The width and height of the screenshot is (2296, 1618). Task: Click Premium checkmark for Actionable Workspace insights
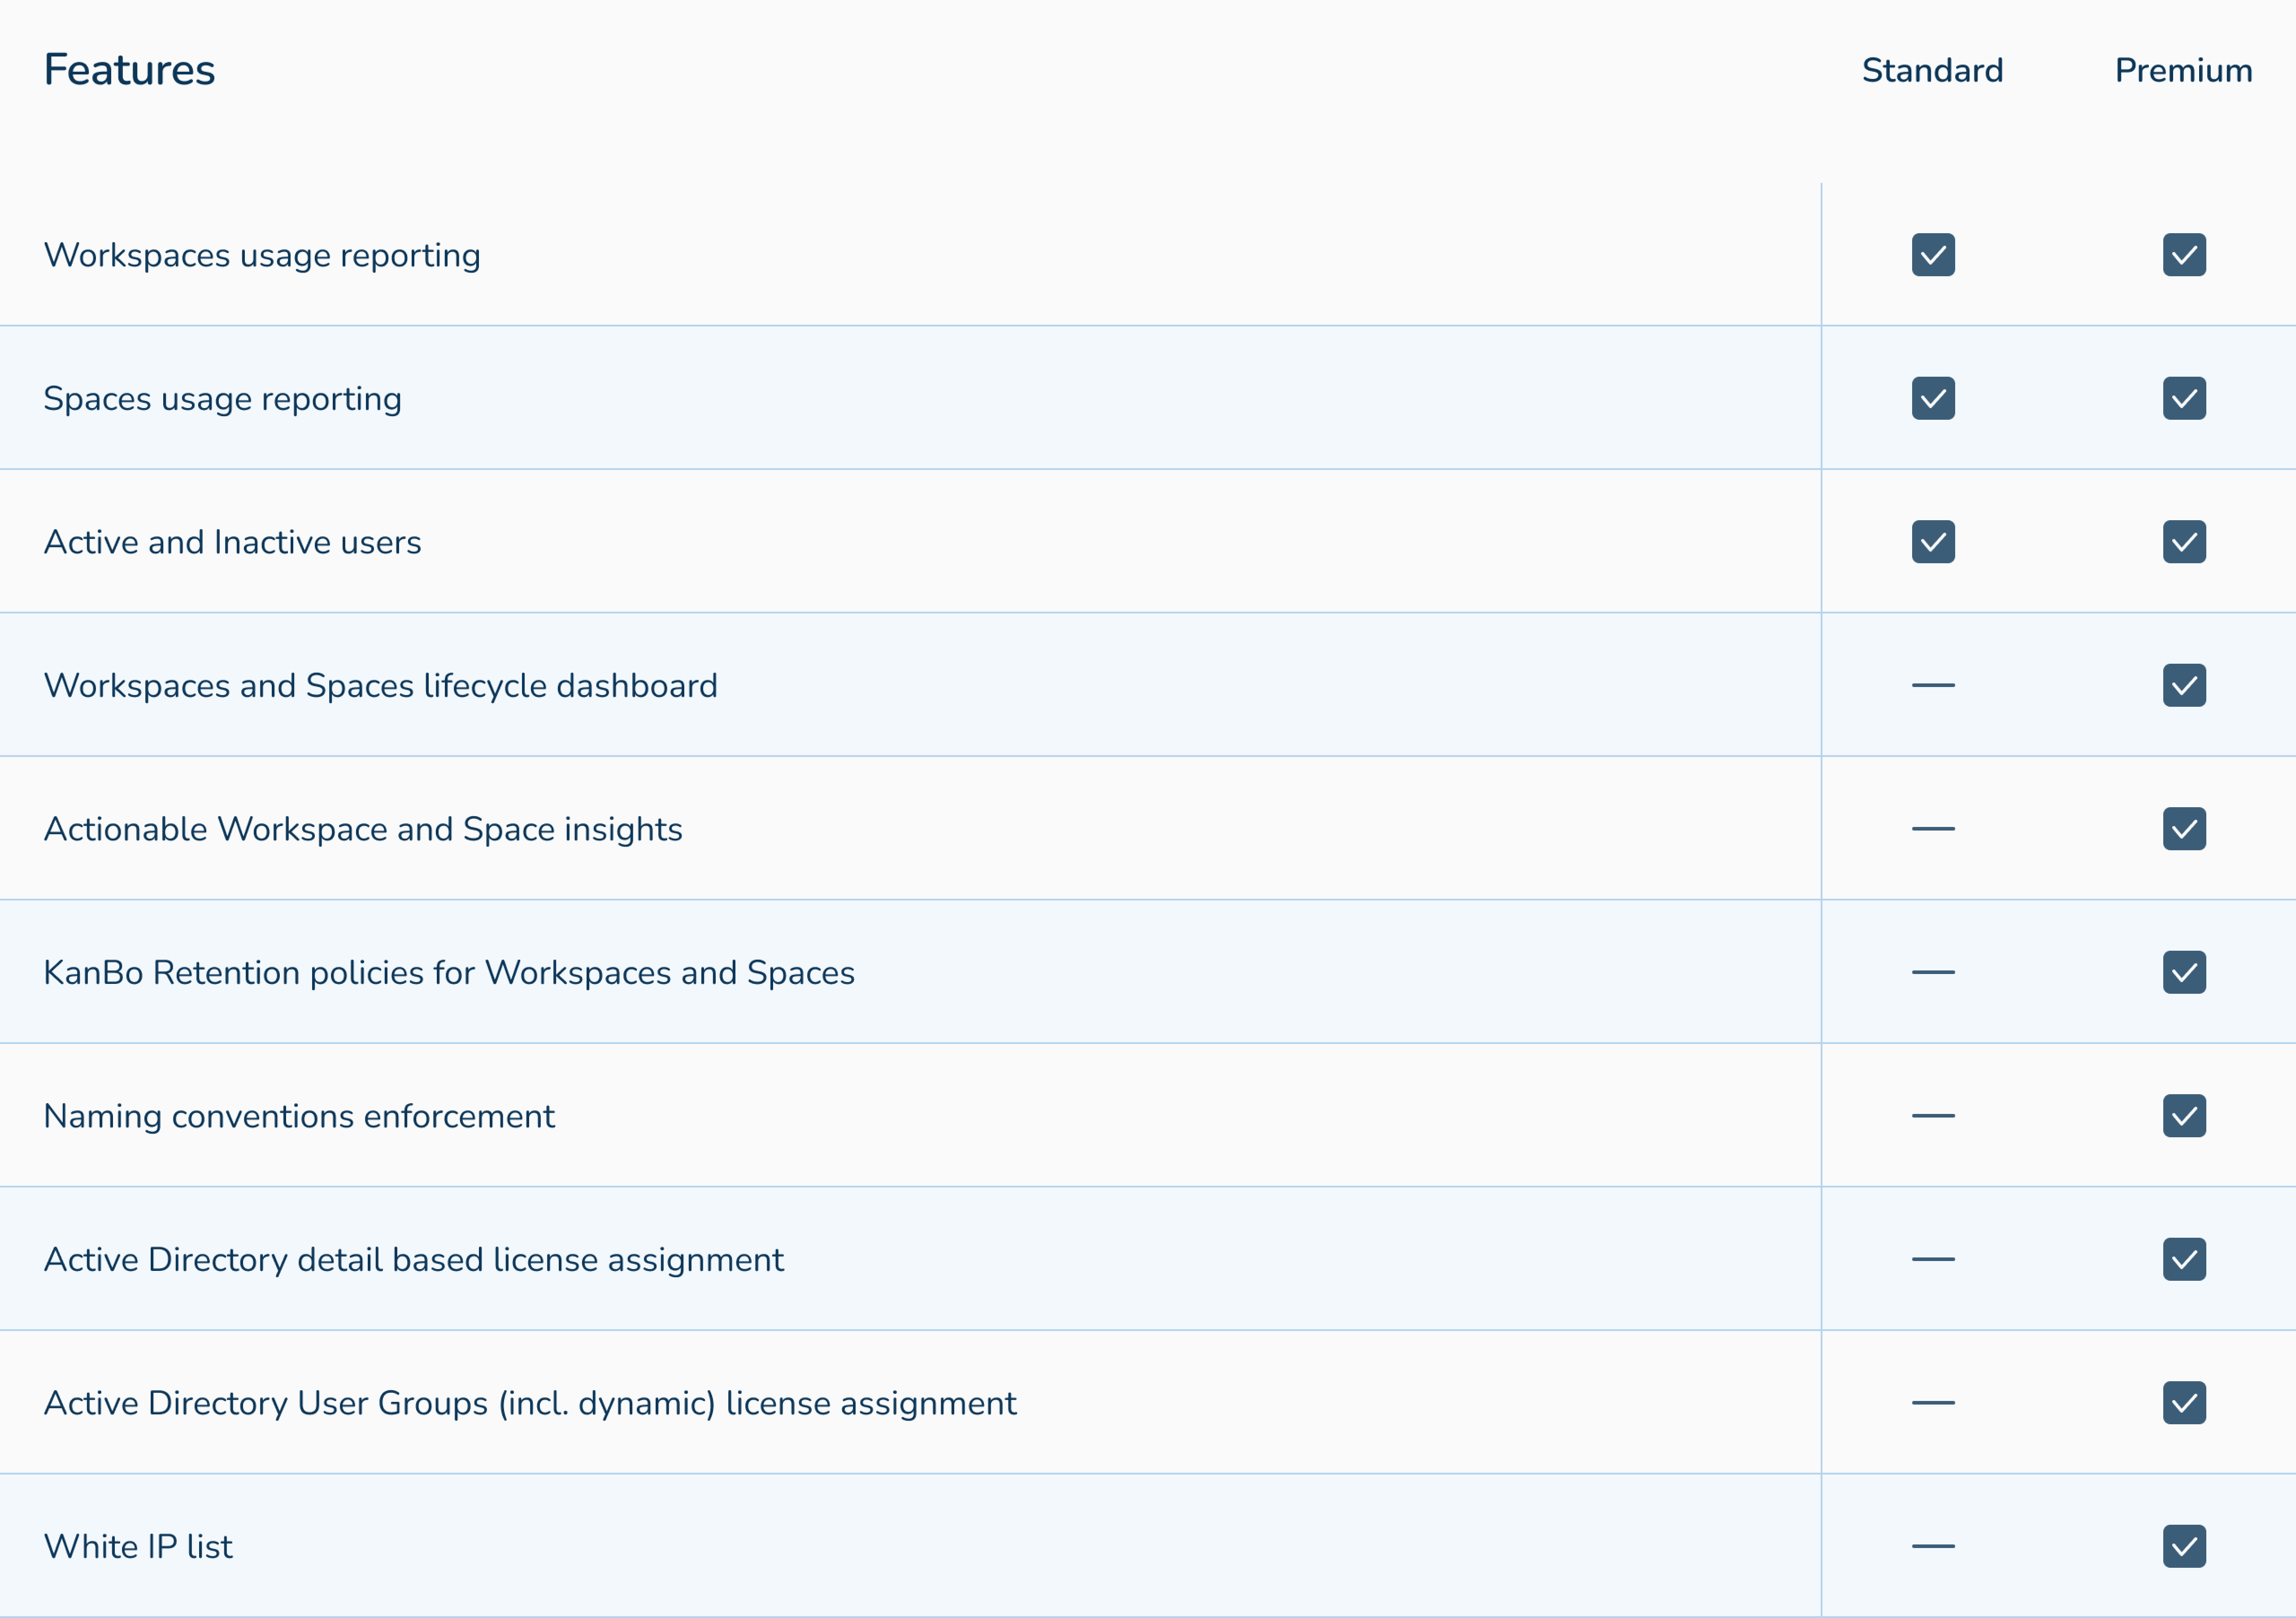[x=2183, y=829]
